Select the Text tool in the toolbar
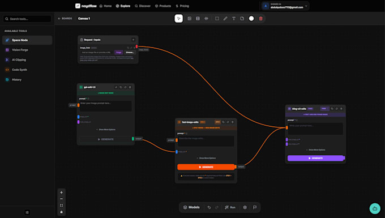This screenshot has width=385, height=218. click(x=233, y=19)
